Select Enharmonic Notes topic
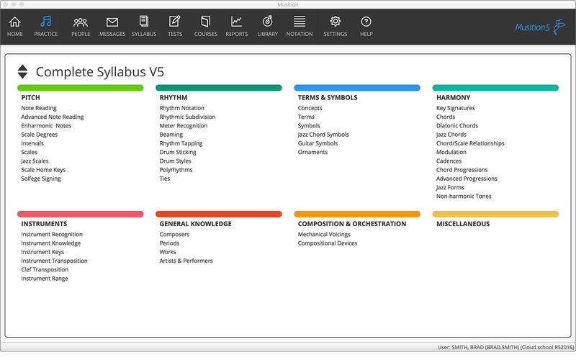The width and height of the screenshot is (576, 360). [46, 125]
